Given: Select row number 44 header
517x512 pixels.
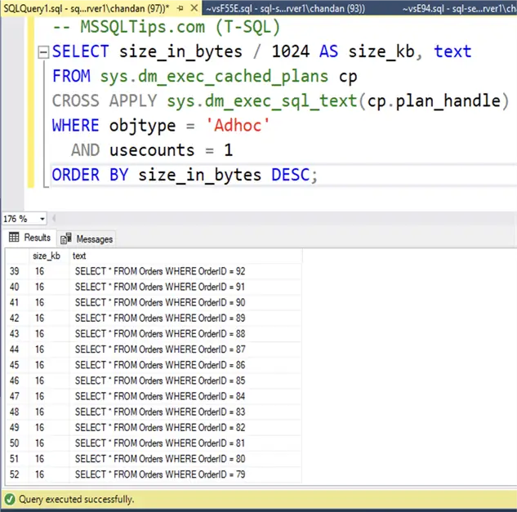Looking at the screenshot, I should coord(17,349).
